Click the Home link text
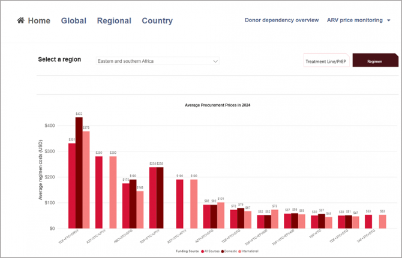The width and height of the screenshot is (402, 258). [x=39, y=20]
